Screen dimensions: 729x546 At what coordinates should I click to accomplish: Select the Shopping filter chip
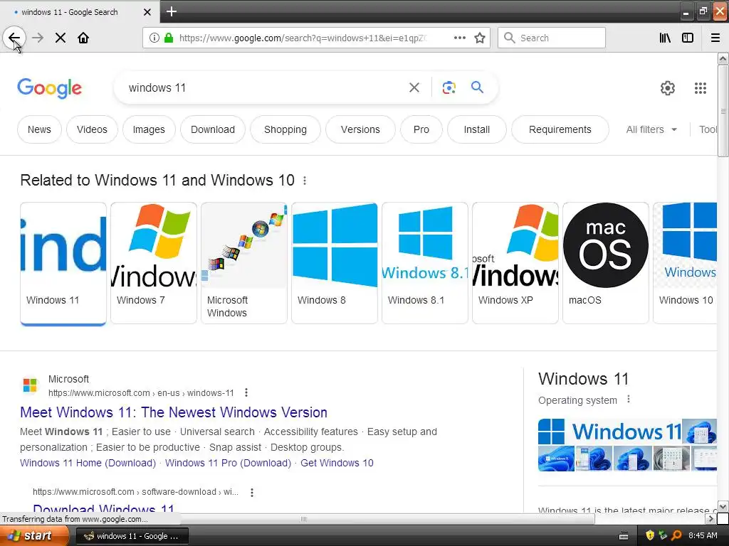[285, 129]
